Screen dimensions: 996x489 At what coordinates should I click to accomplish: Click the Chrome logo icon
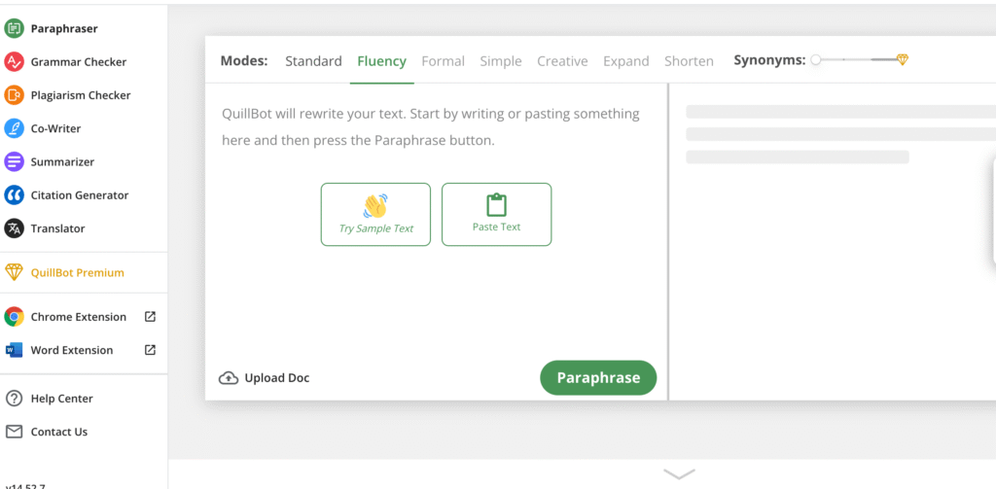point(14,317)
